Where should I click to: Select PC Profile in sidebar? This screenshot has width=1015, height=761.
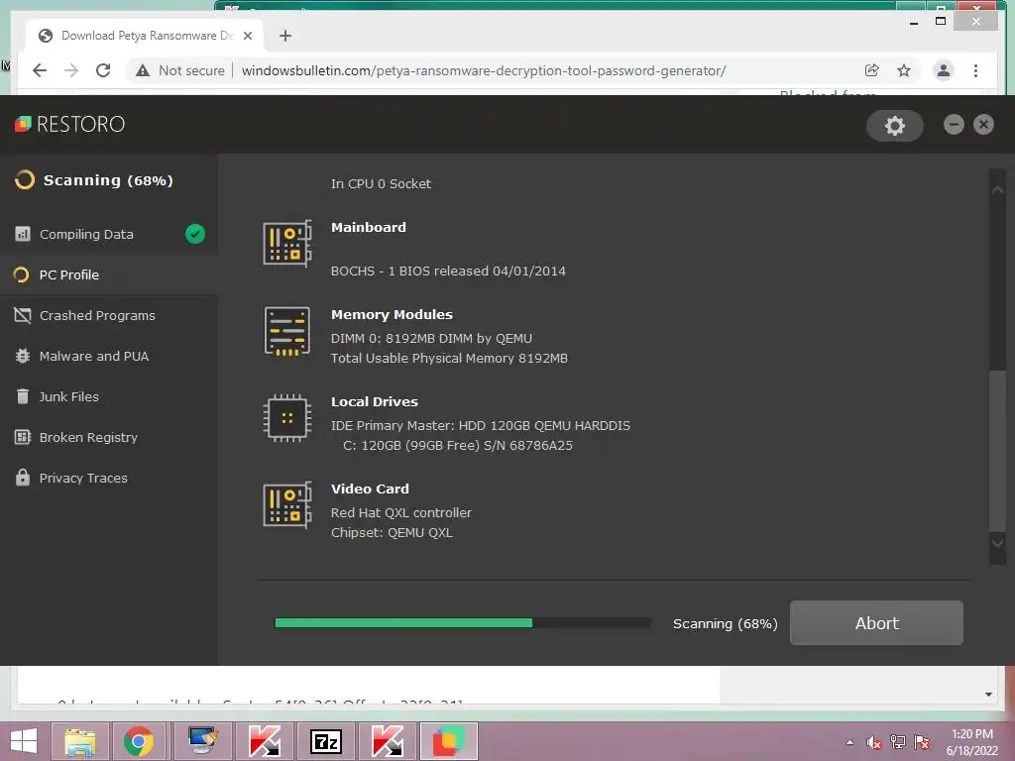[109, 274]
